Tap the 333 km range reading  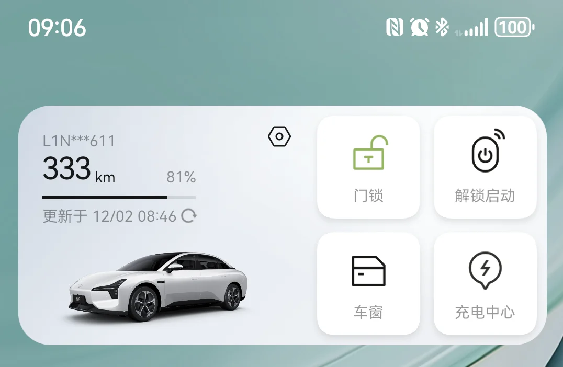pos(79,169)
